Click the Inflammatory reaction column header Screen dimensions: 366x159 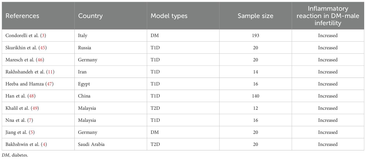[x=328, y=16]
